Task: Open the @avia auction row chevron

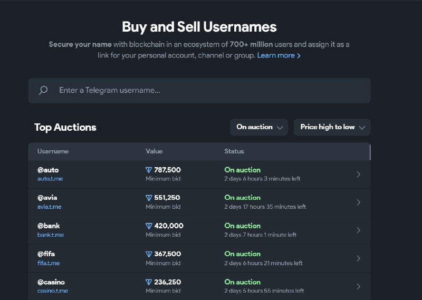Action: (359, 202)
